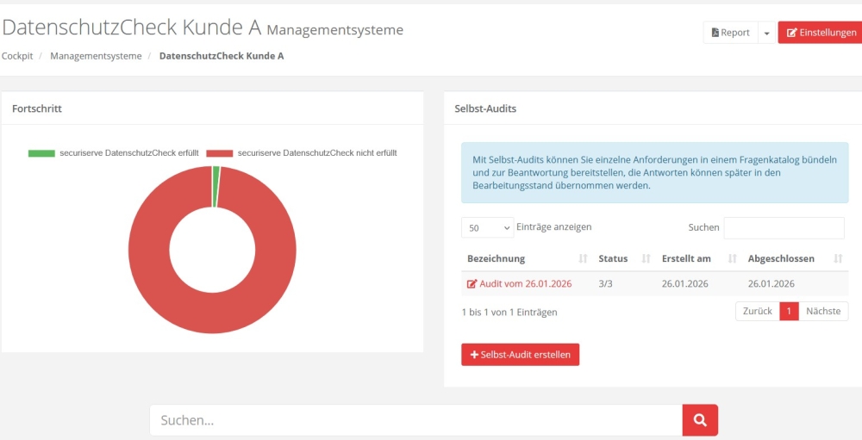
Task: Click the magnifying glass search button
Action: [x=700, y=420]
